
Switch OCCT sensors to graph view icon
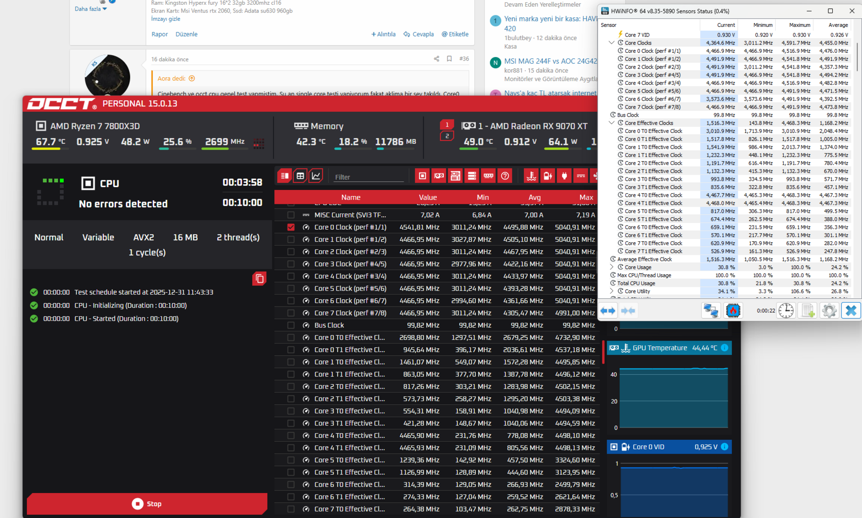(x=316, y=176)
